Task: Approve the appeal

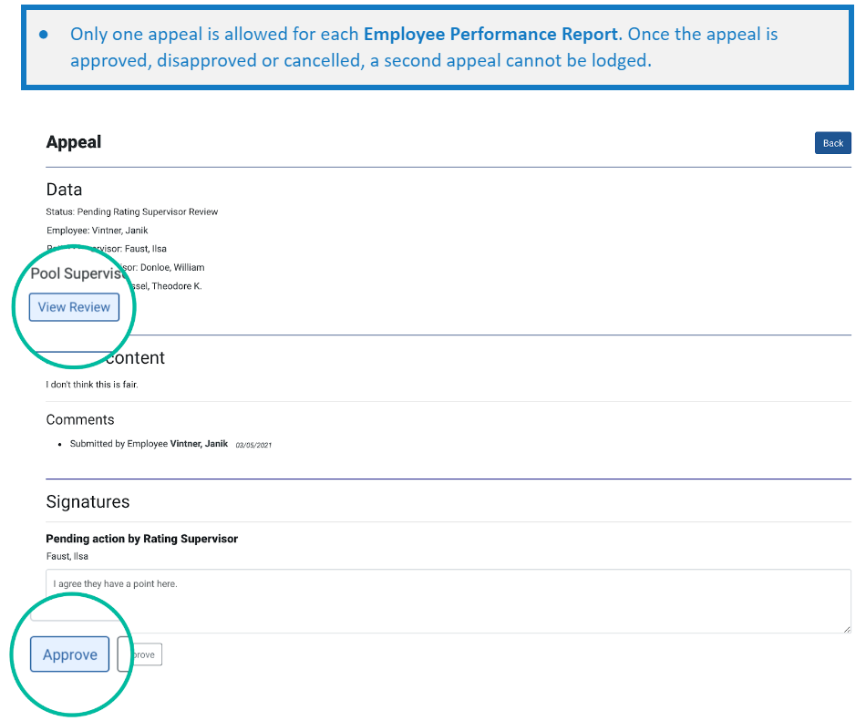Action: (x=69, y=654)
